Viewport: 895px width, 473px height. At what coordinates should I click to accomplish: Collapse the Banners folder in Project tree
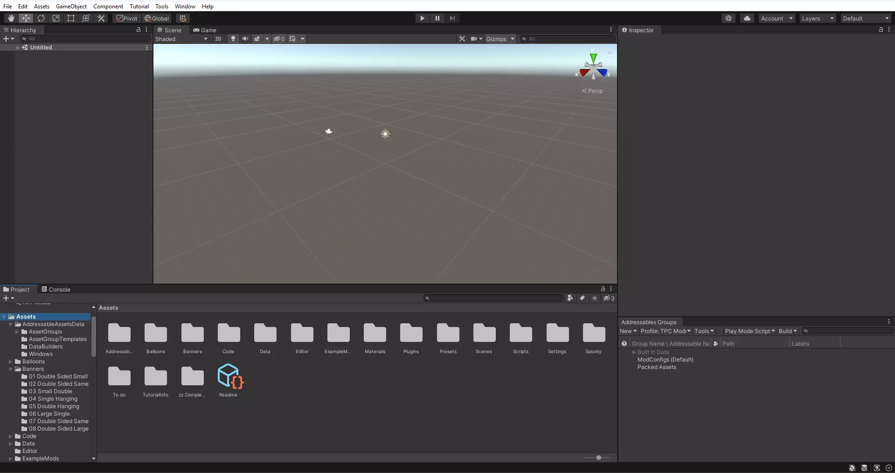coord(11,369)
